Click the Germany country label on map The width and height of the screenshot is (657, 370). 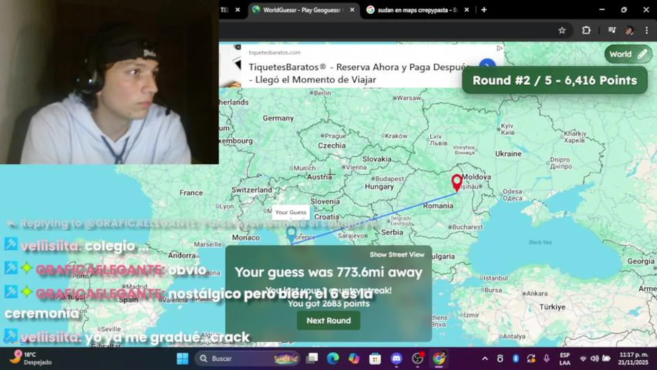278,118
